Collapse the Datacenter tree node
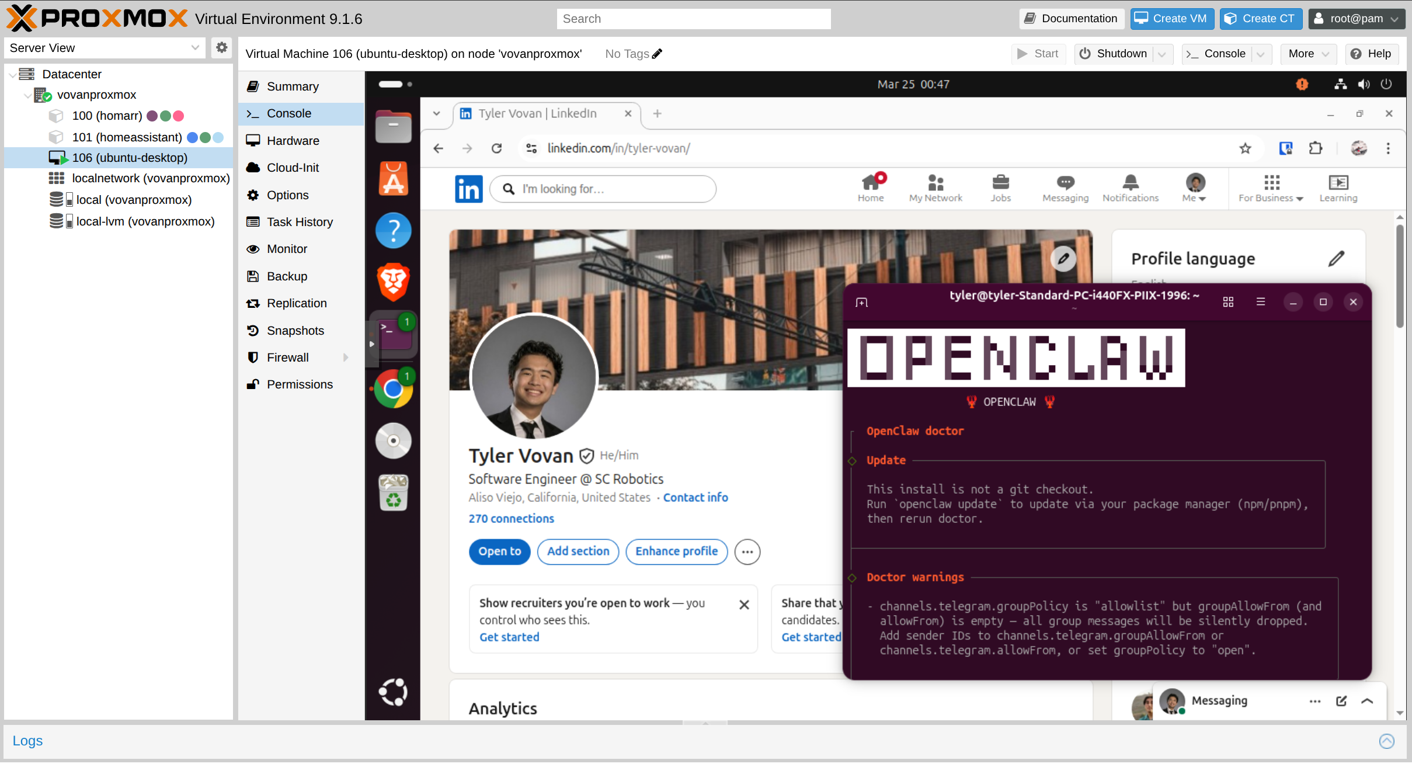This screenshot has height=767, width=1412. tap(13, 74)
